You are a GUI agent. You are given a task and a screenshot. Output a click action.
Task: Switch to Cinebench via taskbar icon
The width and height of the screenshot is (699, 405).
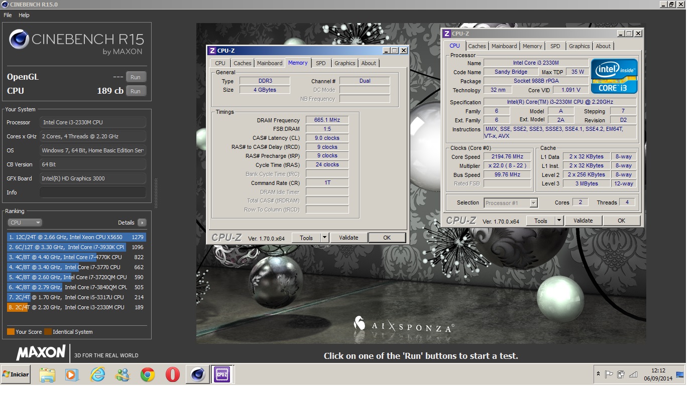197,374
